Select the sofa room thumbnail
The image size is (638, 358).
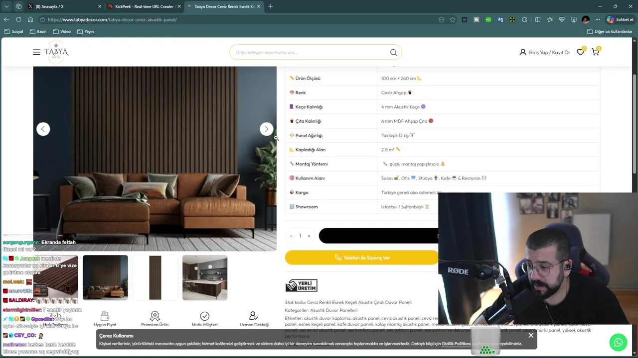tap(105, 277)
